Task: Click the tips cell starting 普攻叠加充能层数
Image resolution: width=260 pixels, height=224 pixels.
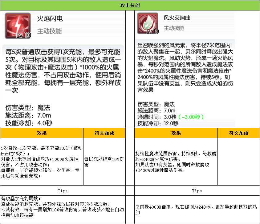Action: tap(63, 210)
